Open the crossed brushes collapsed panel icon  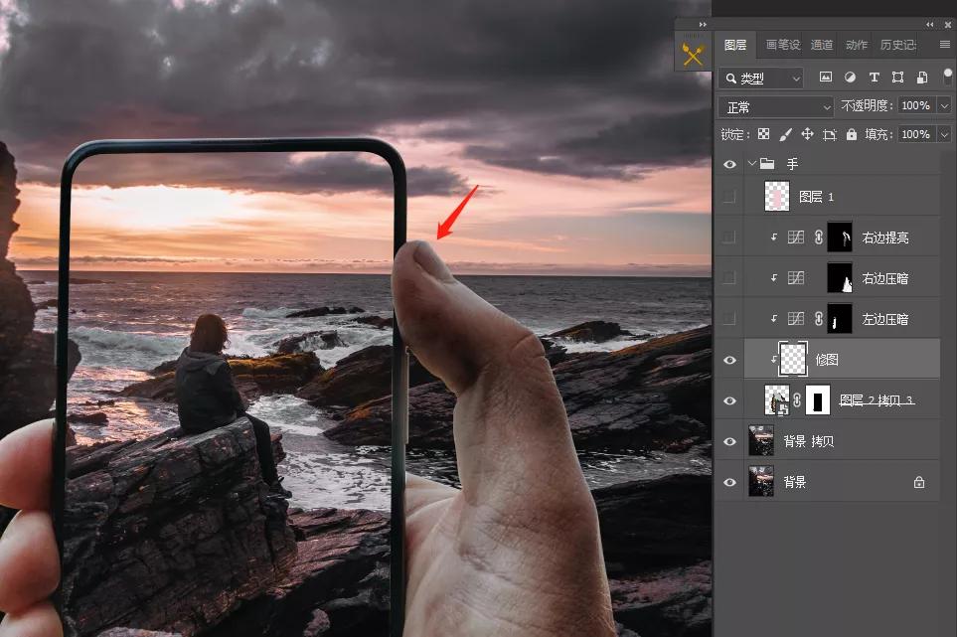(x=693, y=55)
